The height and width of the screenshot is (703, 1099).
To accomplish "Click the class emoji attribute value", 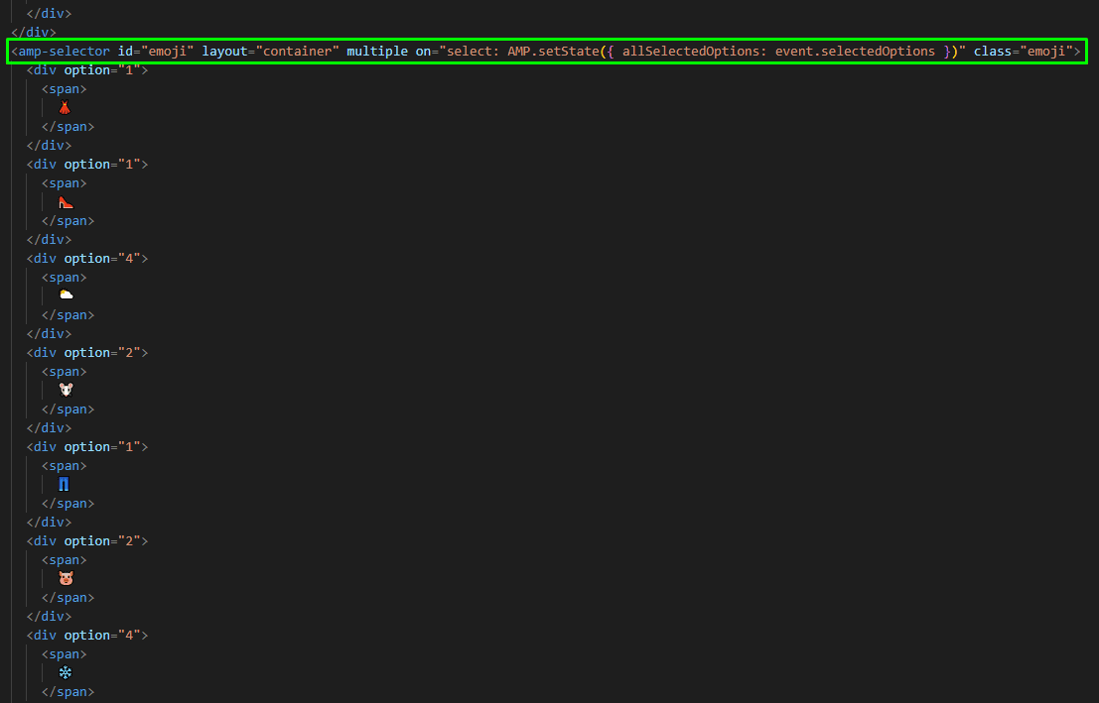I will [1052, 51].
